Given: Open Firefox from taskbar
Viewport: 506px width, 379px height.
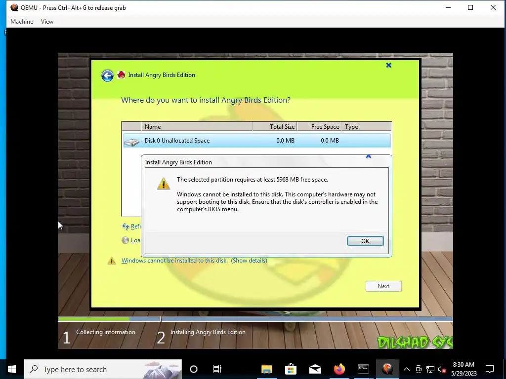Looking at the screenshot, I should click(x=339, y=369).
